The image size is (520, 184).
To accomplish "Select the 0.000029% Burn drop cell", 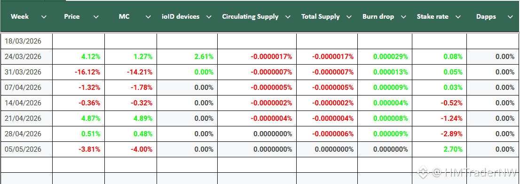I will click(x=385, y=57).
